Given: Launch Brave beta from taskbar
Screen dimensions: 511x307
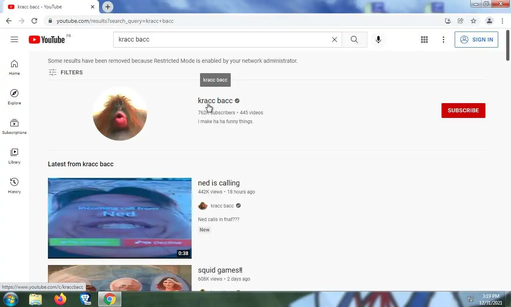Looking at the screenshot, I should (85, 299).
